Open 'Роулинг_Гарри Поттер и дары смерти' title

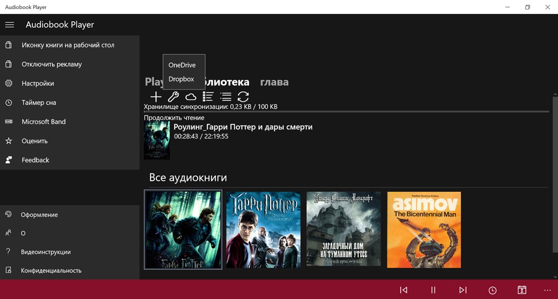coord(243,127)
